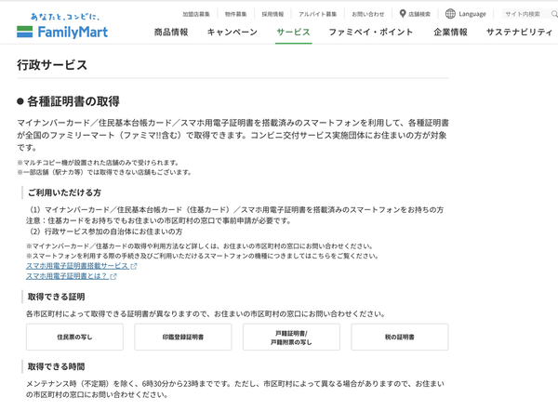Focus the サイト内検索 search field

point(525,14)
